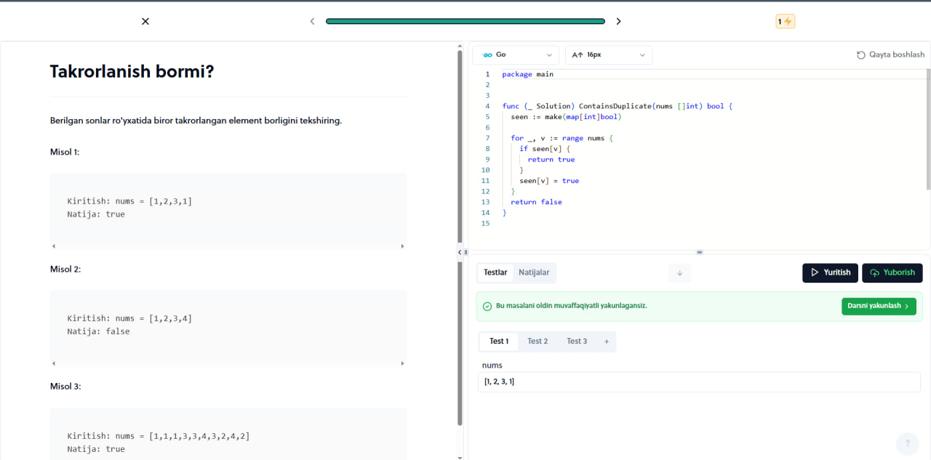Switch to the Natijalar tab
The image size is (931, 460).
pos(534,273)
